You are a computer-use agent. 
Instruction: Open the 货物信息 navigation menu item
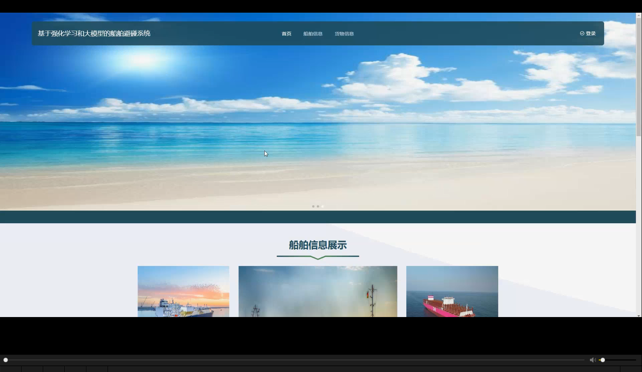click(344, 34)
